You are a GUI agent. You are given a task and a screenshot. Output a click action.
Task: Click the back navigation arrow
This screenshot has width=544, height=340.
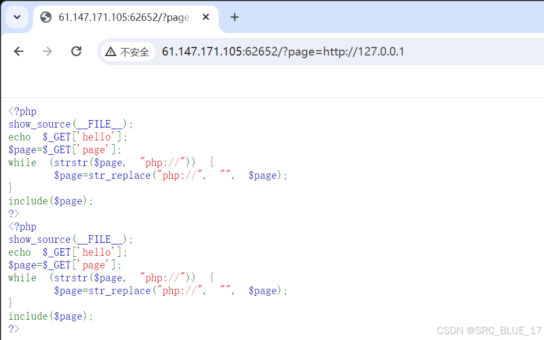coord(18,51)
